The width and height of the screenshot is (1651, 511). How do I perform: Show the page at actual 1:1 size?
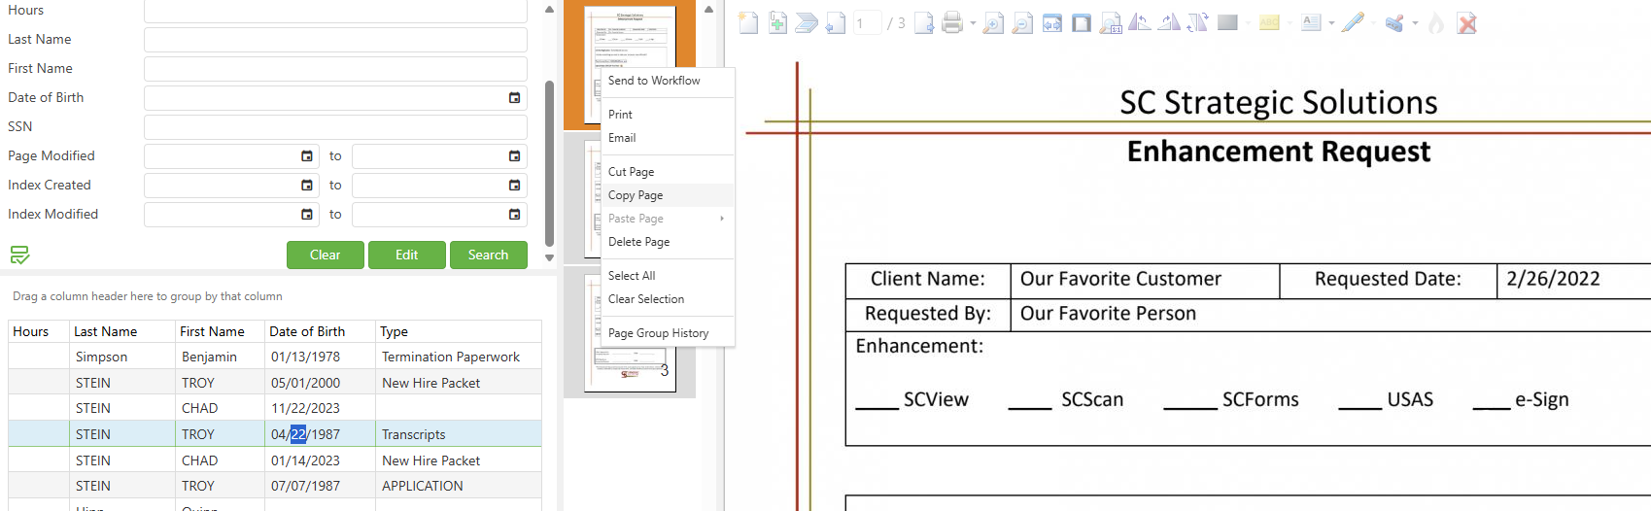point(1111,23)
